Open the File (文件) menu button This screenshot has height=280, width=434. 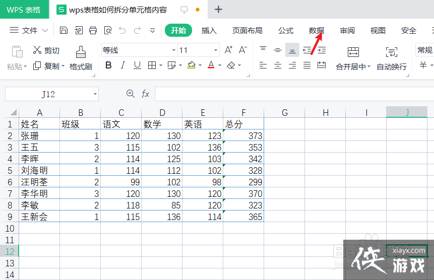(30, 30)
